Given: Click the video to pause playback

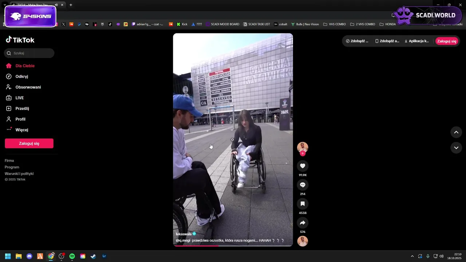Looking at the screenshot, I should 233,140.
